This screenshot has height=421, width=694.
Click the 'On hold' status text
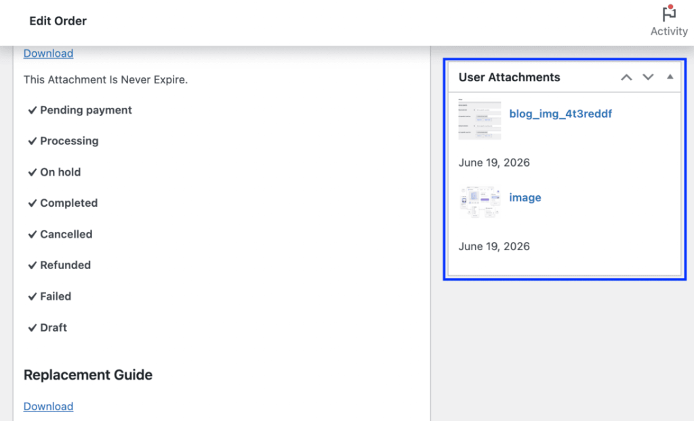[60, 172]
